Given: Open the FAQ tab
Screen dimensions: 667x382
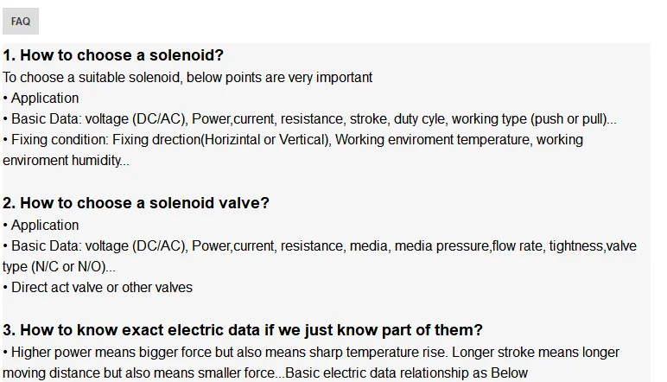Looking at the screenshot, I should [x=21, y=22].
